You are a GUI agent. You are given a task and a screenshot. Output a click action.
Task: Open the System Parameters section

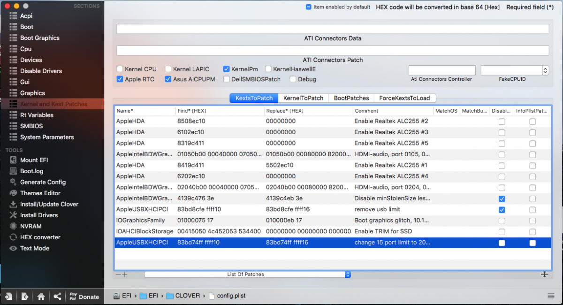[47, 137]
